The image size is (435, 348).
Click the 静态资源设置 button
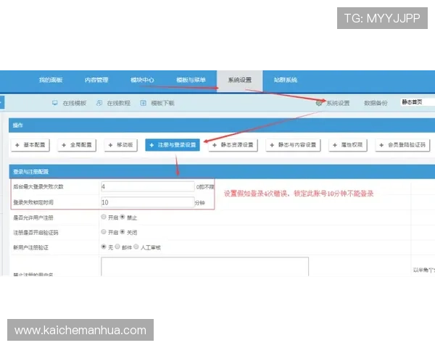233,145
